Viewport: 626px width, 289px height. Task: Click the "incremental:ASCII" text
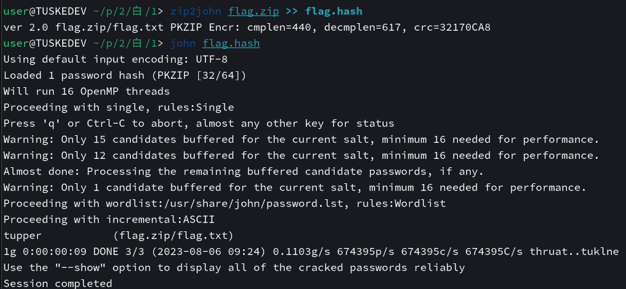pos(160,219)
